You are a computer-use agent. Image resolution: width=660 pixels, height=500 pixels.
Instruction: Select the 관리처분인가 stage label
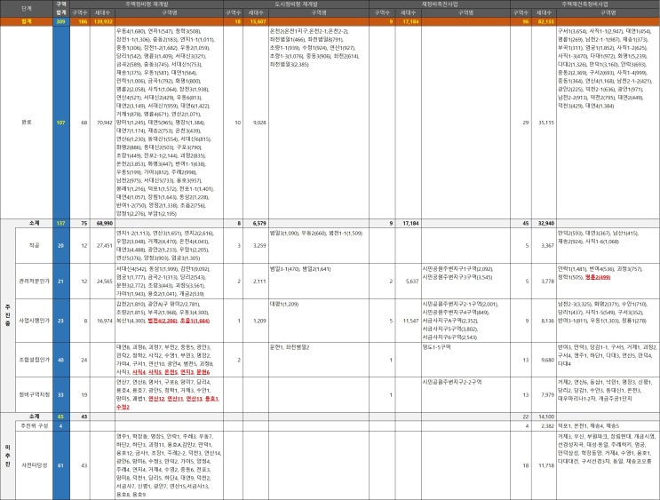[x=34, y=282]
